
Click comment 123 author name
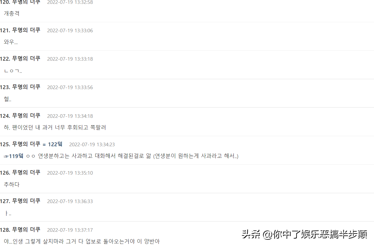pos(26,87)
